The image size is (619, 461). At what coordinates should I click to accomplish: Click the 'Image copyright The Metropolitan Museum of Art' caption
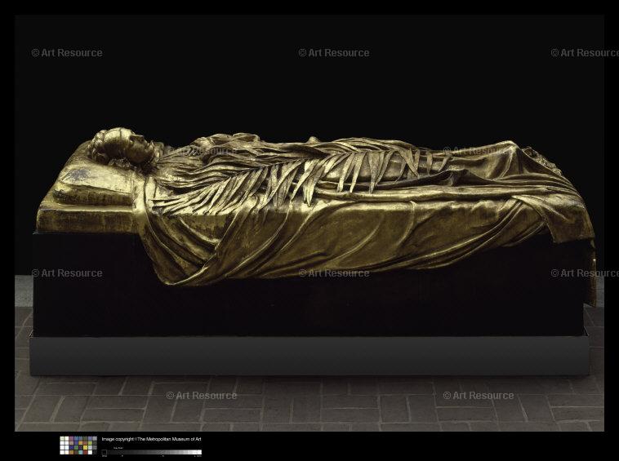(x=152, y=439)
